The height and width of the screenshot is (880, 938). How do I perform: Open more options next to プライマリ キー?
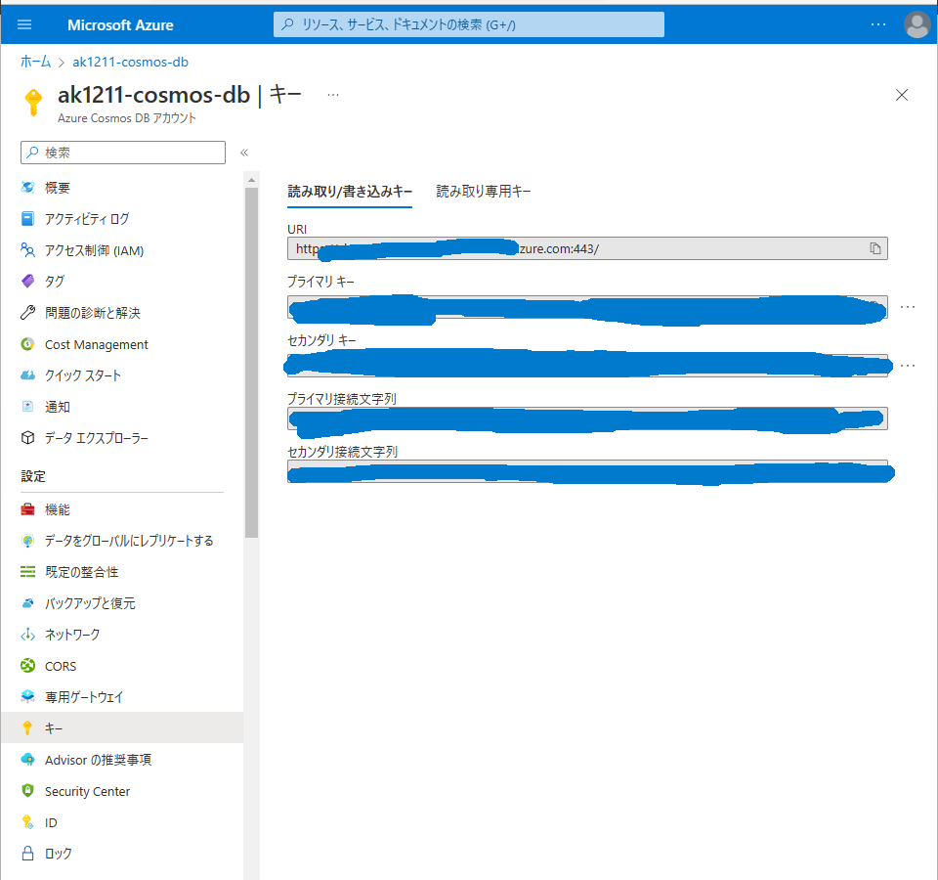pos(908,307)
